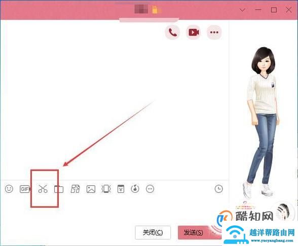Click the music share icon
This screenshot has height=246, width=298.
pos(135,189)
